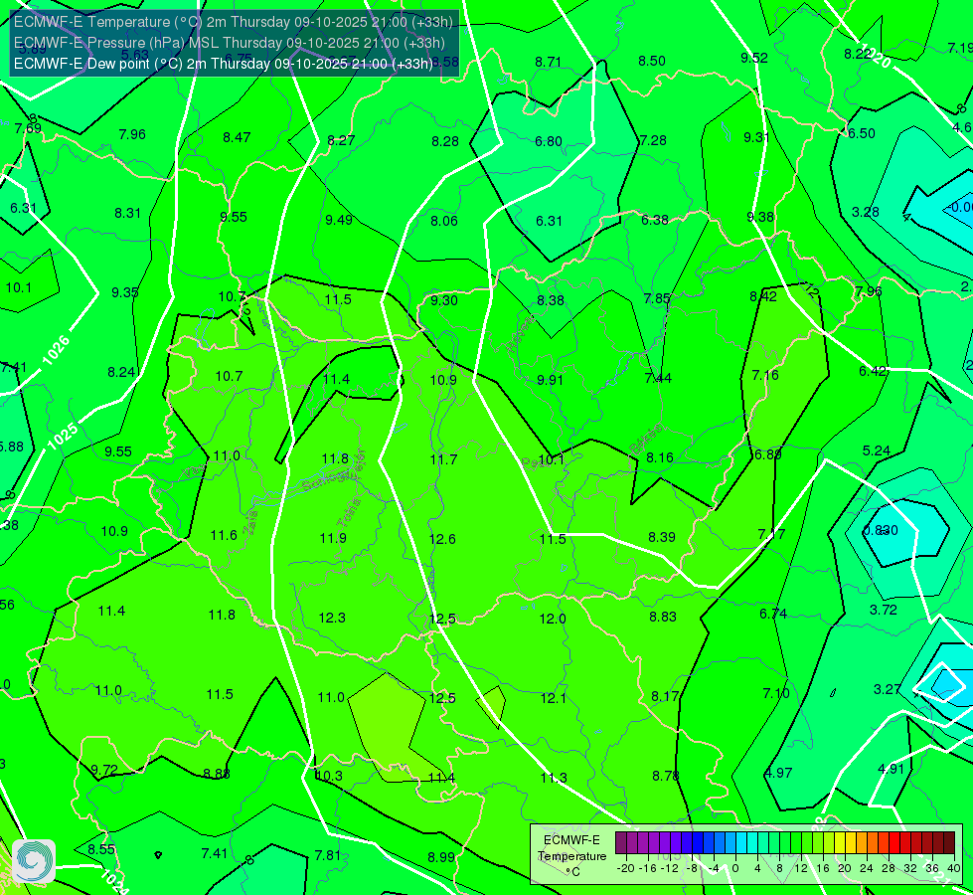
Task: Click the 6.74 temperature value
Action: [x=773, y=614]
